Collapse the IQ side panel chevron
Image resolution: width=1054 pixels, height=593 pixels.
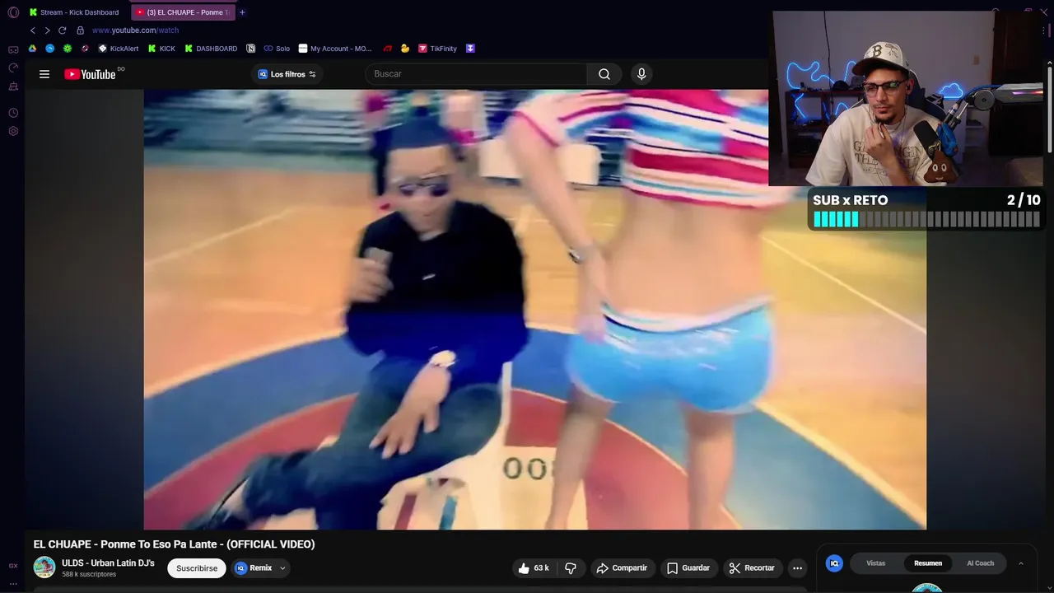coord(1021,563)
